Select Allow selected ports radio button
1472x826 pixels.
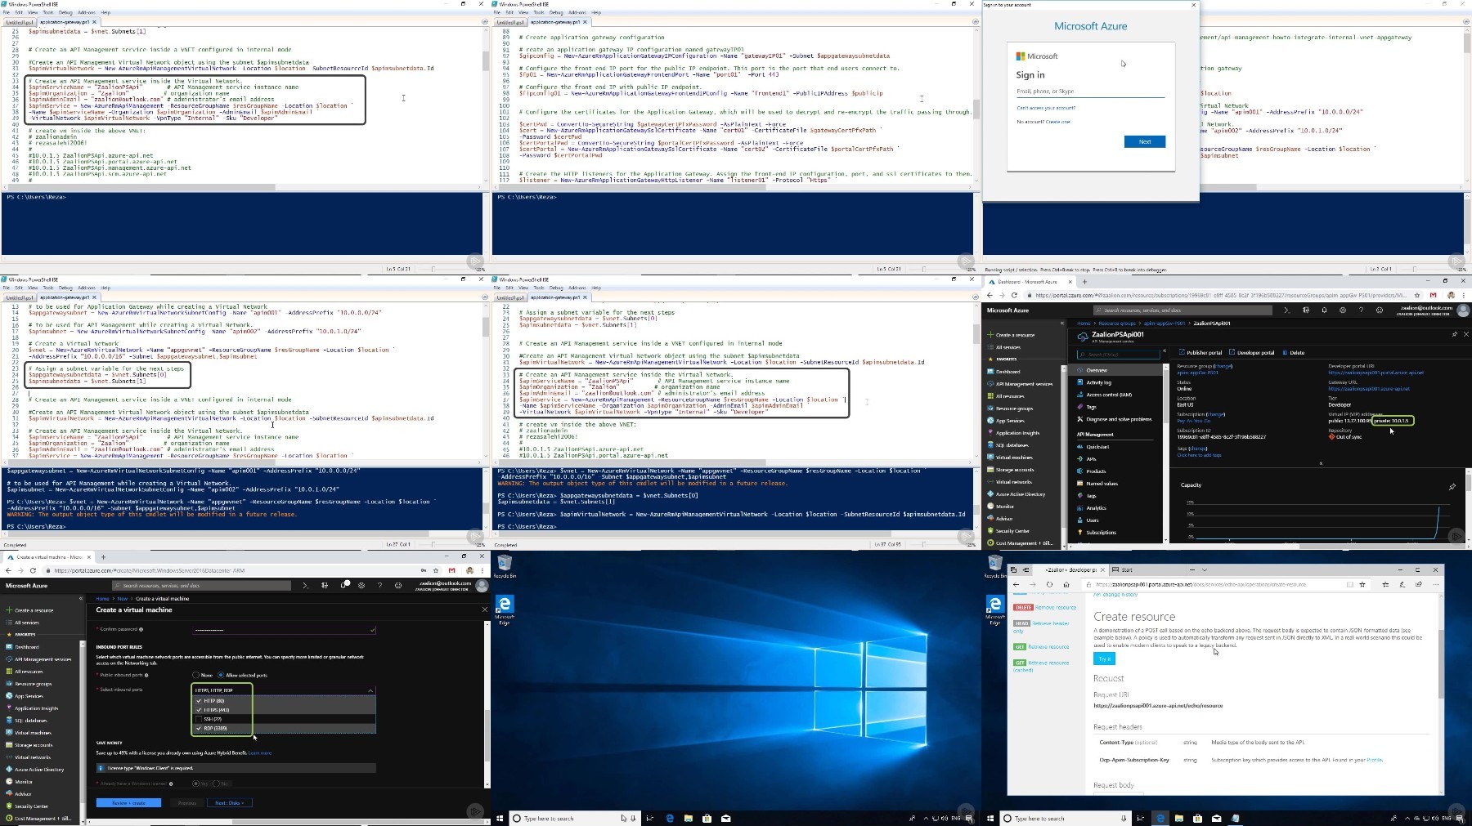pos(220,675)
